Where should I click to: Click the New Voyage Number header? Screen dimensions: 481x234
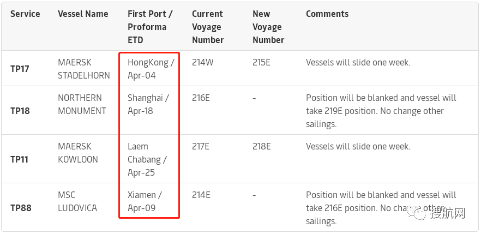click(268, 27)
